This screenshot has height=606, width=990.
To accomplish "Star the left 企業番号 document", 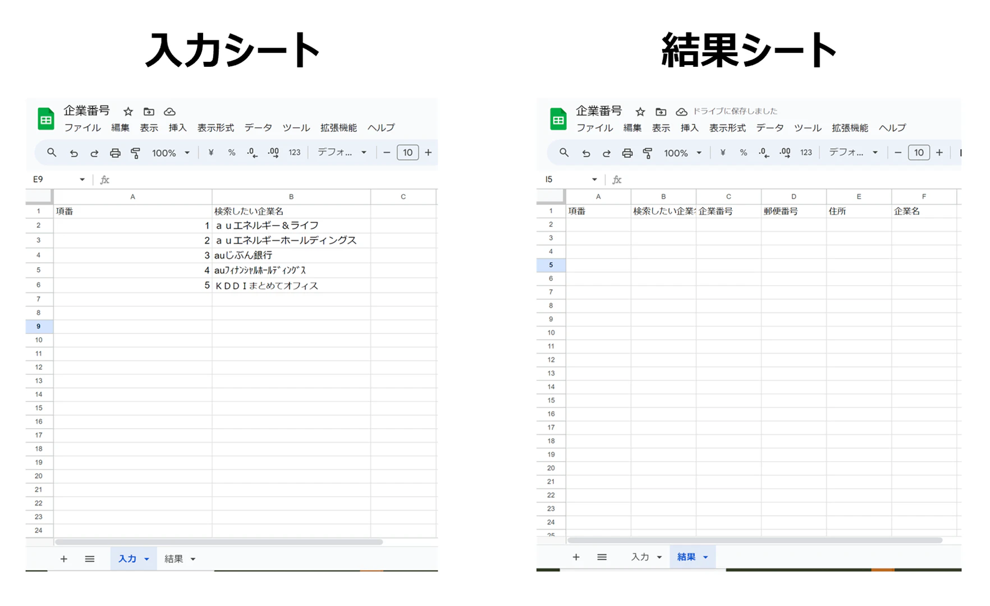I will (x=128, y=112).
